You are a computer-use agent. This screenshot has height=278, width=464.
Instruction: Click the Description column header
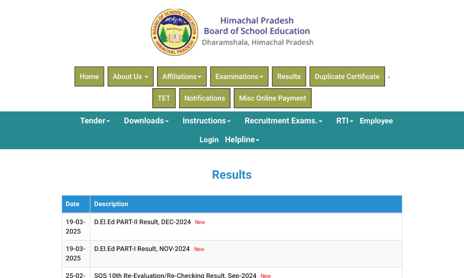[246, 204]
